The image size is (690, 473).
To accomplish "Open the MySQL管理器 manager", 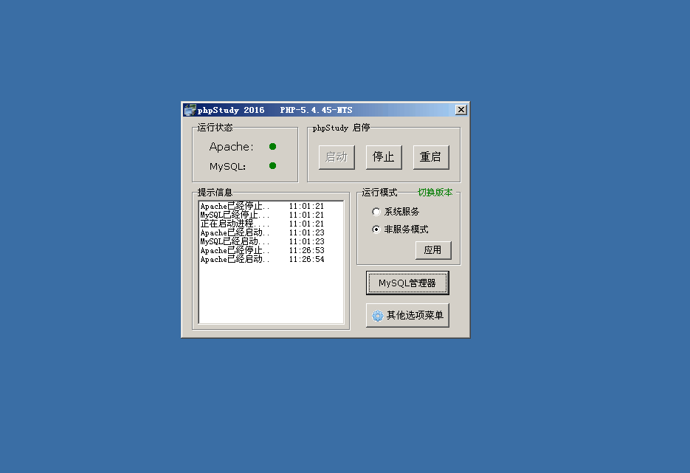I will [407, 283].
